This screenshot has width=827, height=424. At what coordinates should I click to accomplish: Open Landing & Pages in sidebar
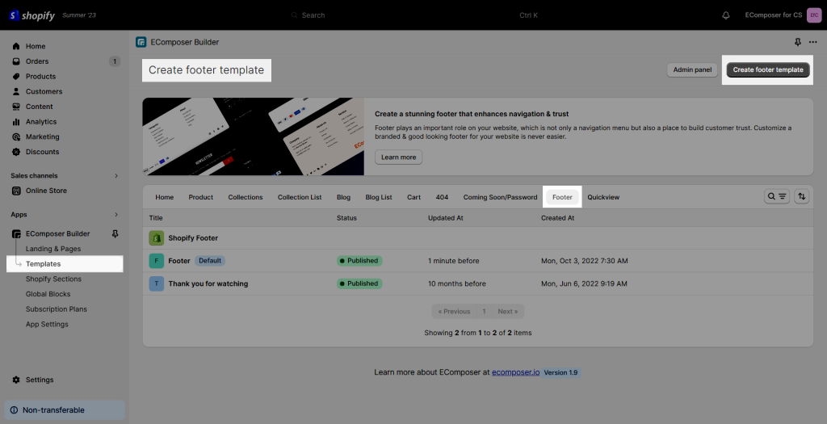53,249
